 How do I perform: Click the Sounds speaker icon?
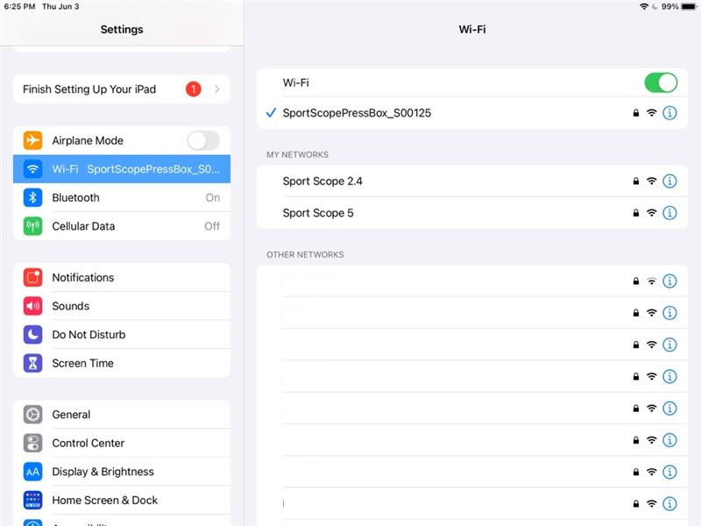32,306
